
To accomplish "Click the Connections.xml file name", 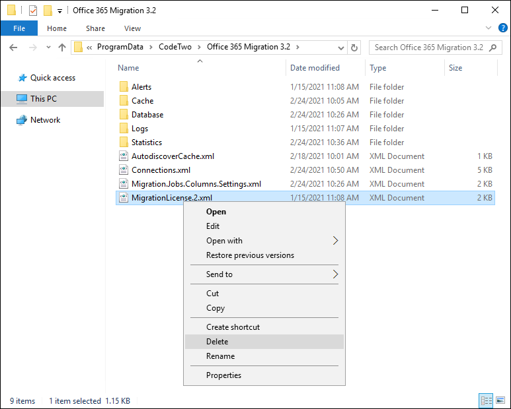I will tap(161, 170).
